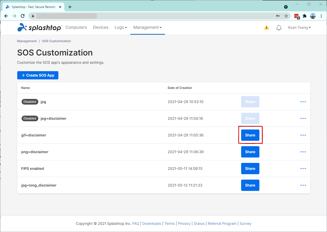Expand the Management dropdown
Viewport: 327px width, 232px height.
pos(148,27)
